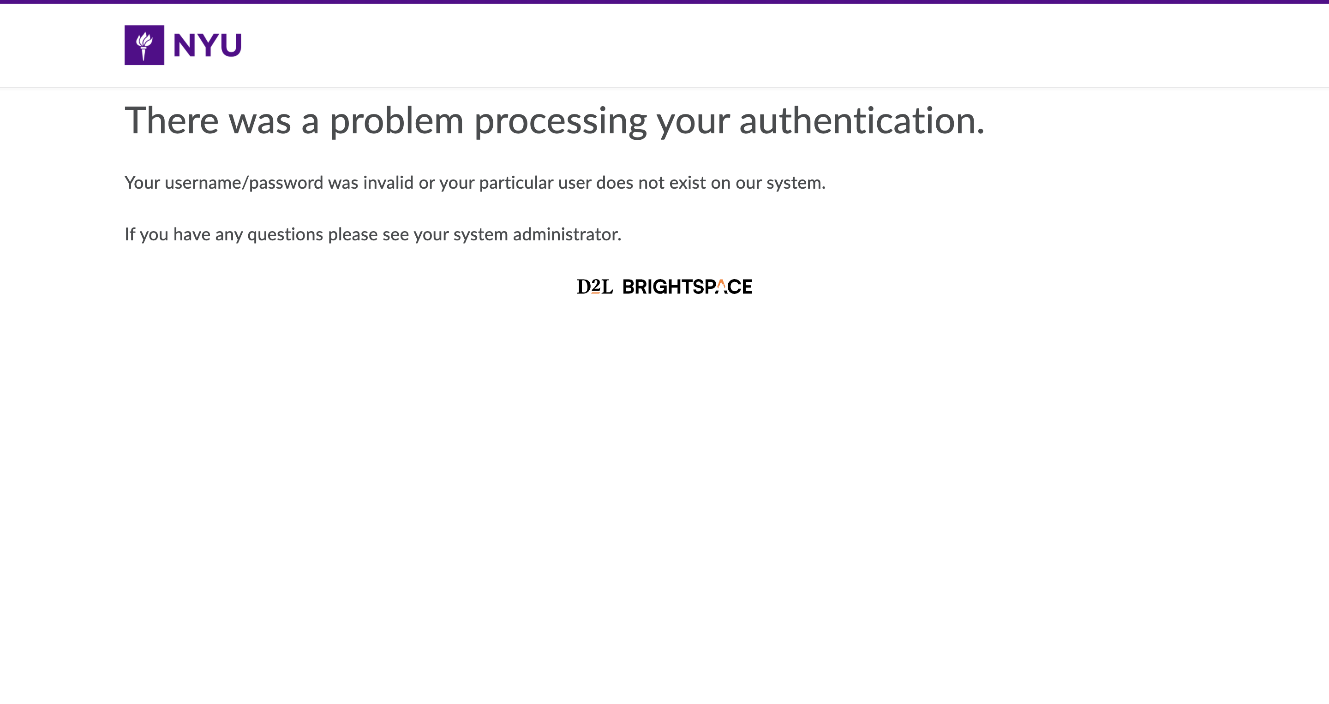Click the words 'our system' in the message

[779, 183]
